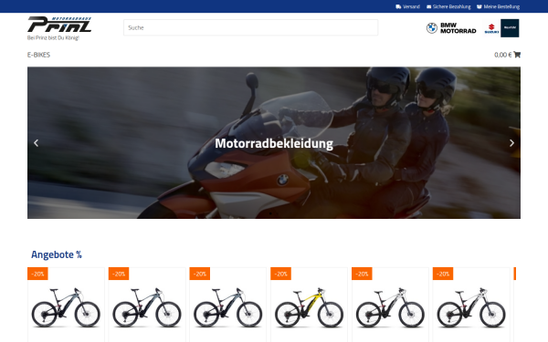Screen dimensions: 548x342
Task: Open the E-BIKES menu item
Action: point(38,55)
